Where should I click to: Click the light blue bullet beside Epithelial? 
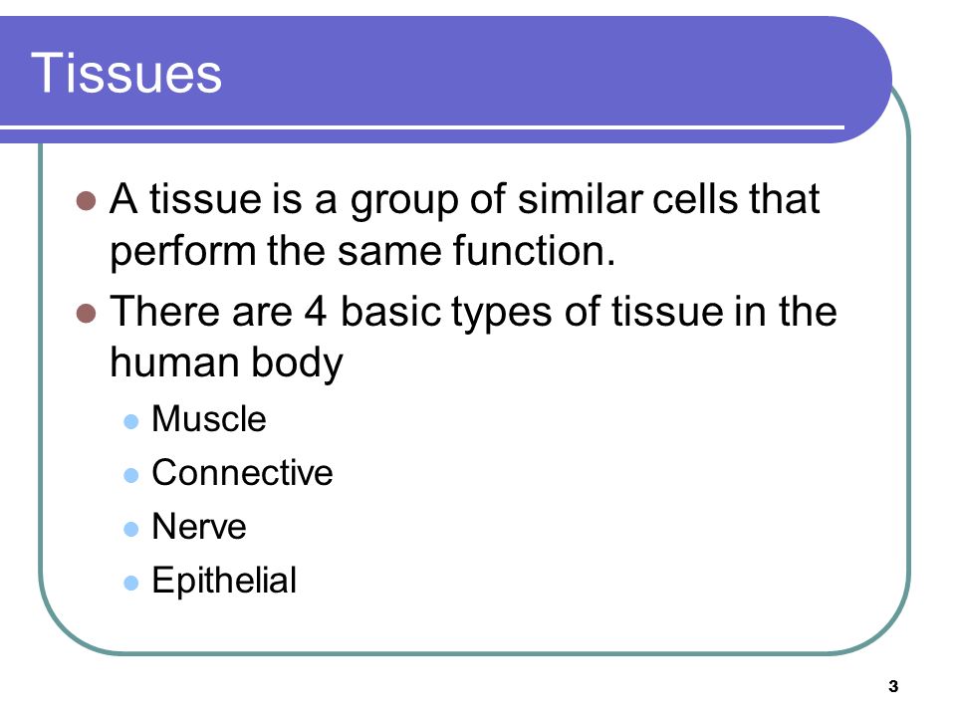(x=131, y=583)
